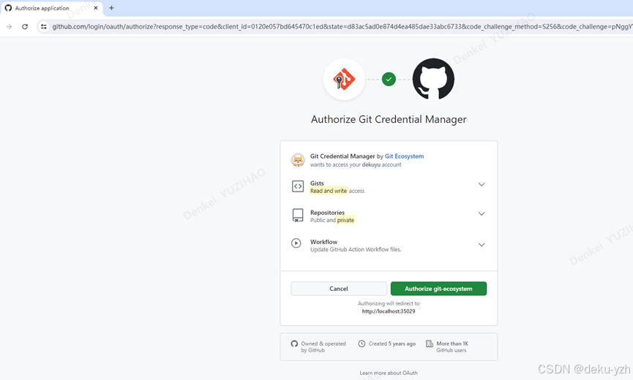
Task: Click Authorize git-ecosystem button
Action: tap(438, 289)
